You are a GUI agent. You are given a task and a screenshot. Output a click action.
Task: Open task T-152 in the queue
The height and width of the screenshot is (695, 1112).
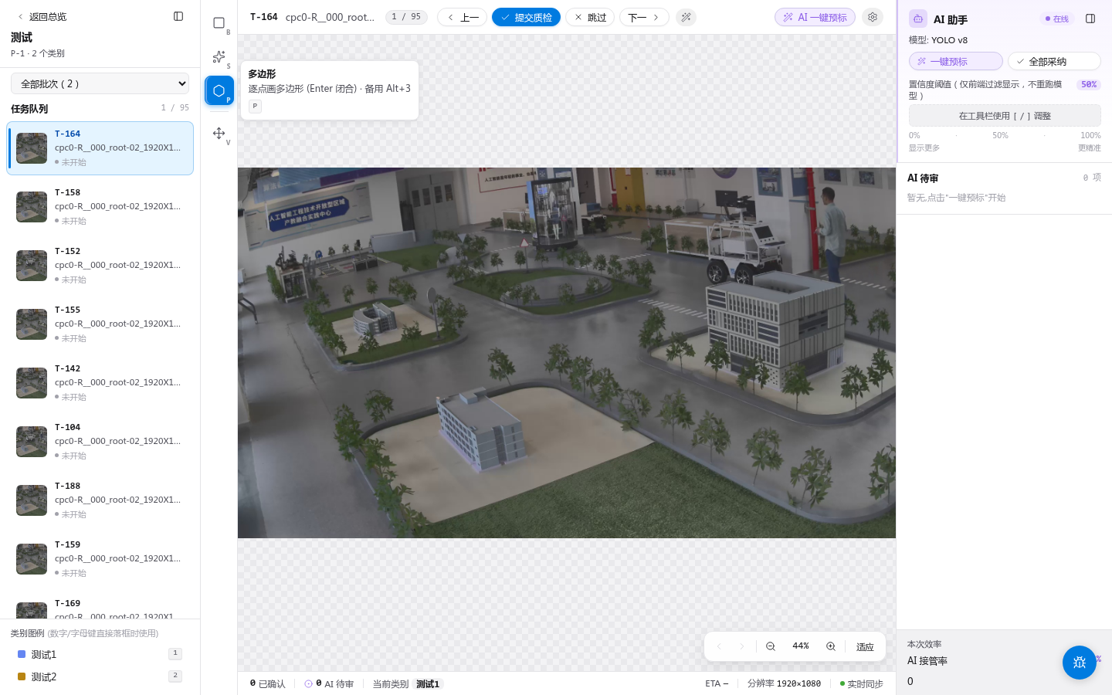click(100, 266)
